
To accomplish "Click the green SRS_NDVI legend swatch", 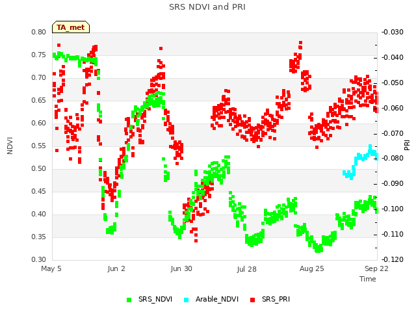I will 129,300.
